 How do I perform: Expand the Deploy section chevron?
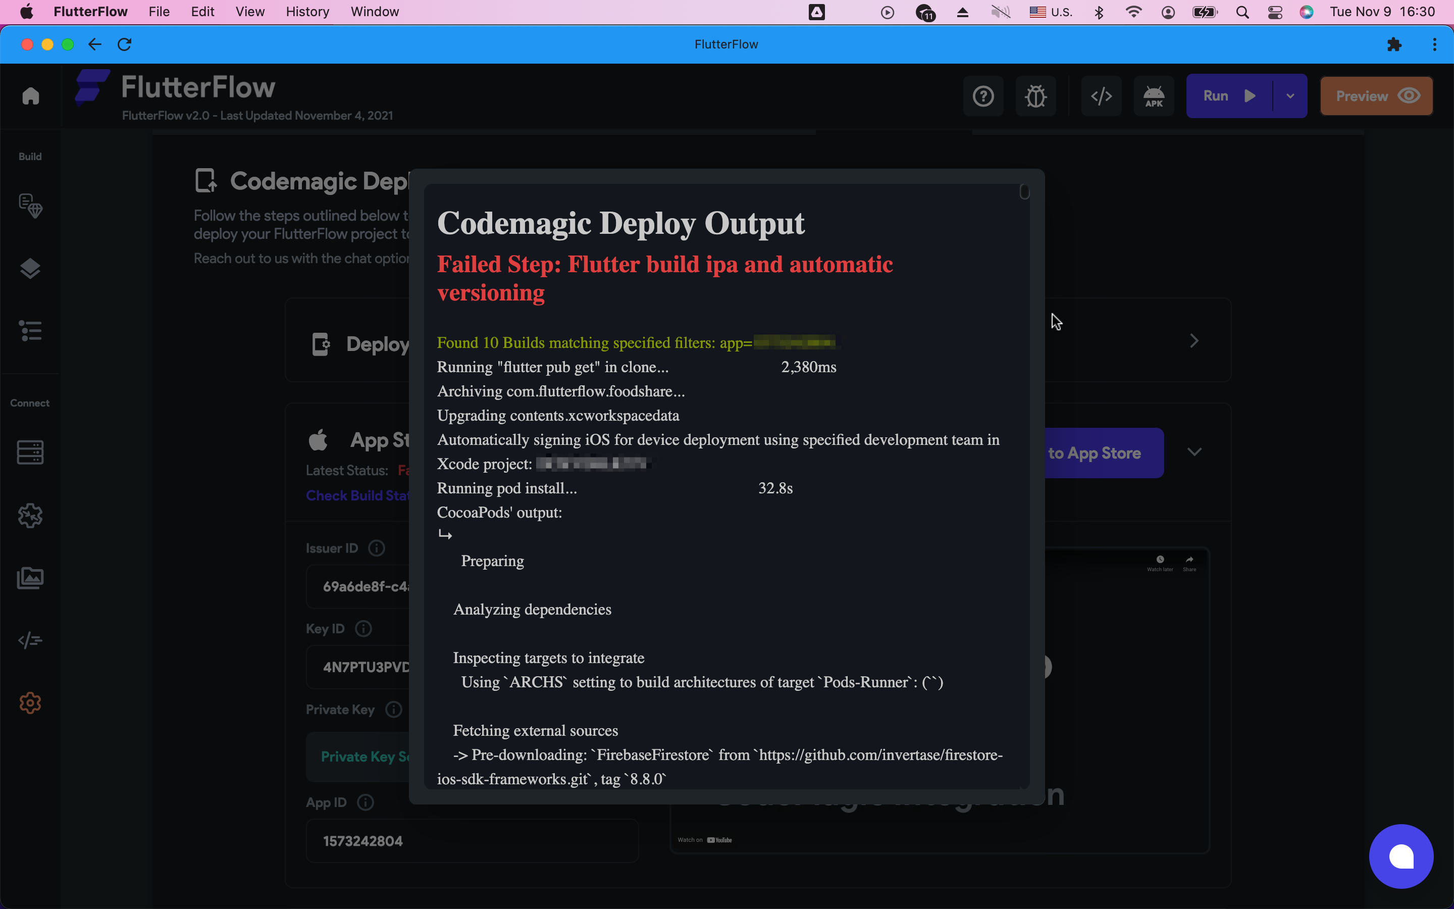(x=1195, y=341)
